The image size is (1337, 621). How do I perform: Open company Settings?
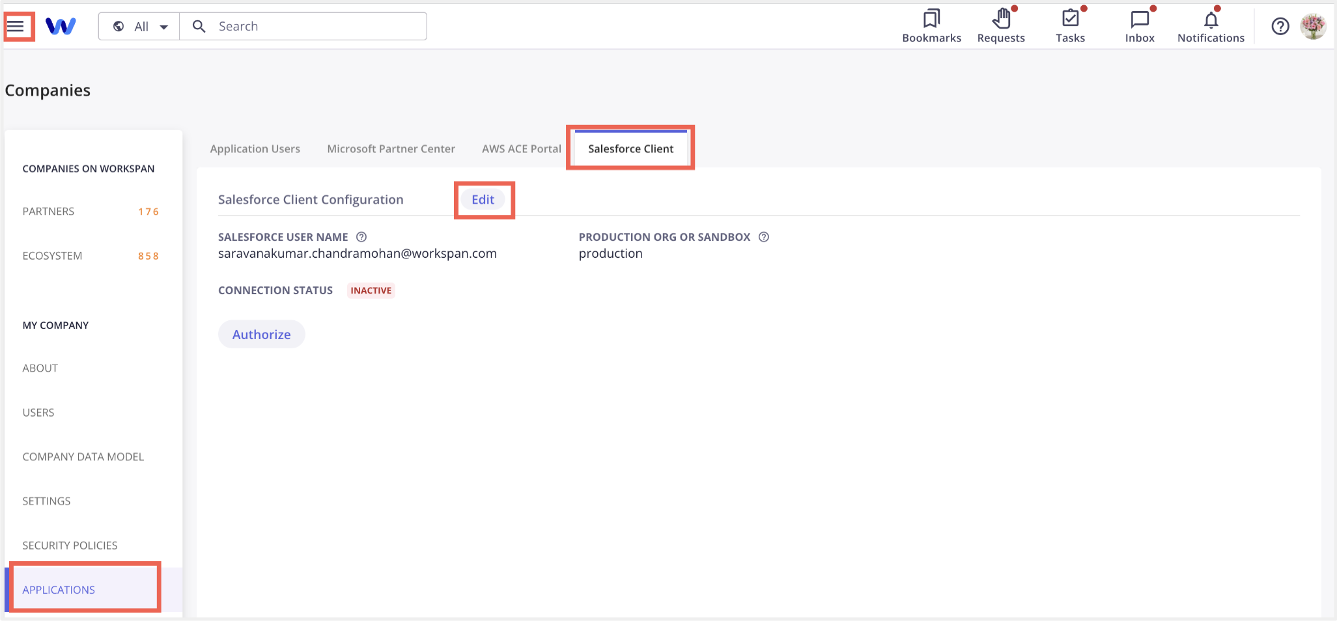tap(93, 501)
